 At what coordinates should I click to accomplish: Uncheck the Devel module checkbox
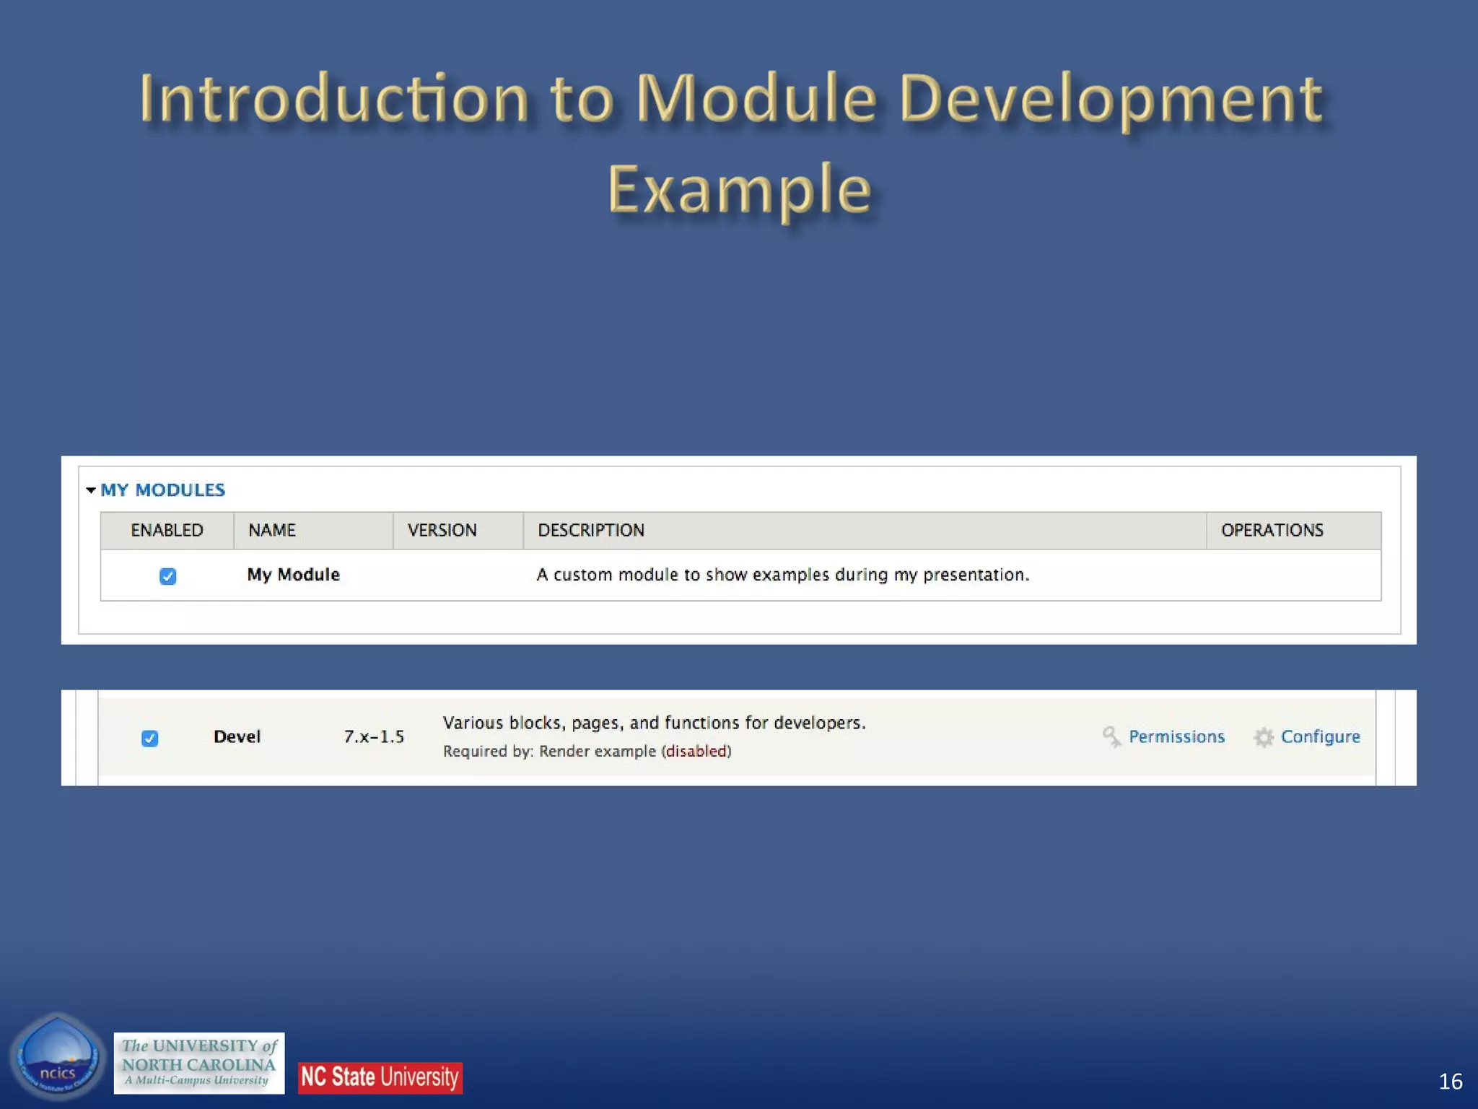point(149,738)
